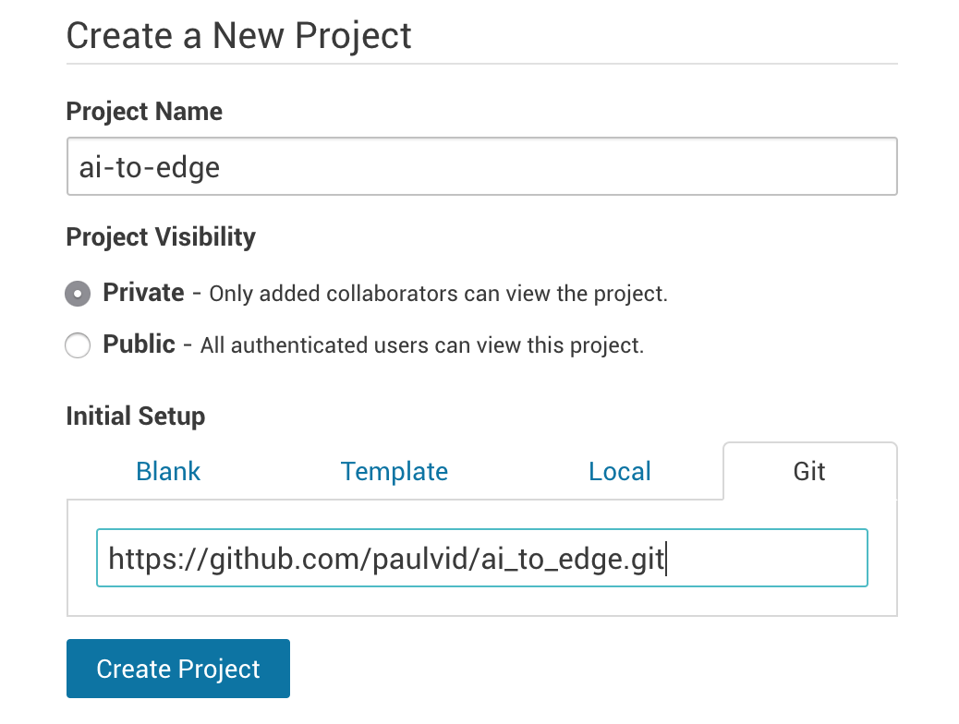Select the Public visibility radio button
Screen dimensions: 959x724
pyautogui.click(x=78, y=346)
